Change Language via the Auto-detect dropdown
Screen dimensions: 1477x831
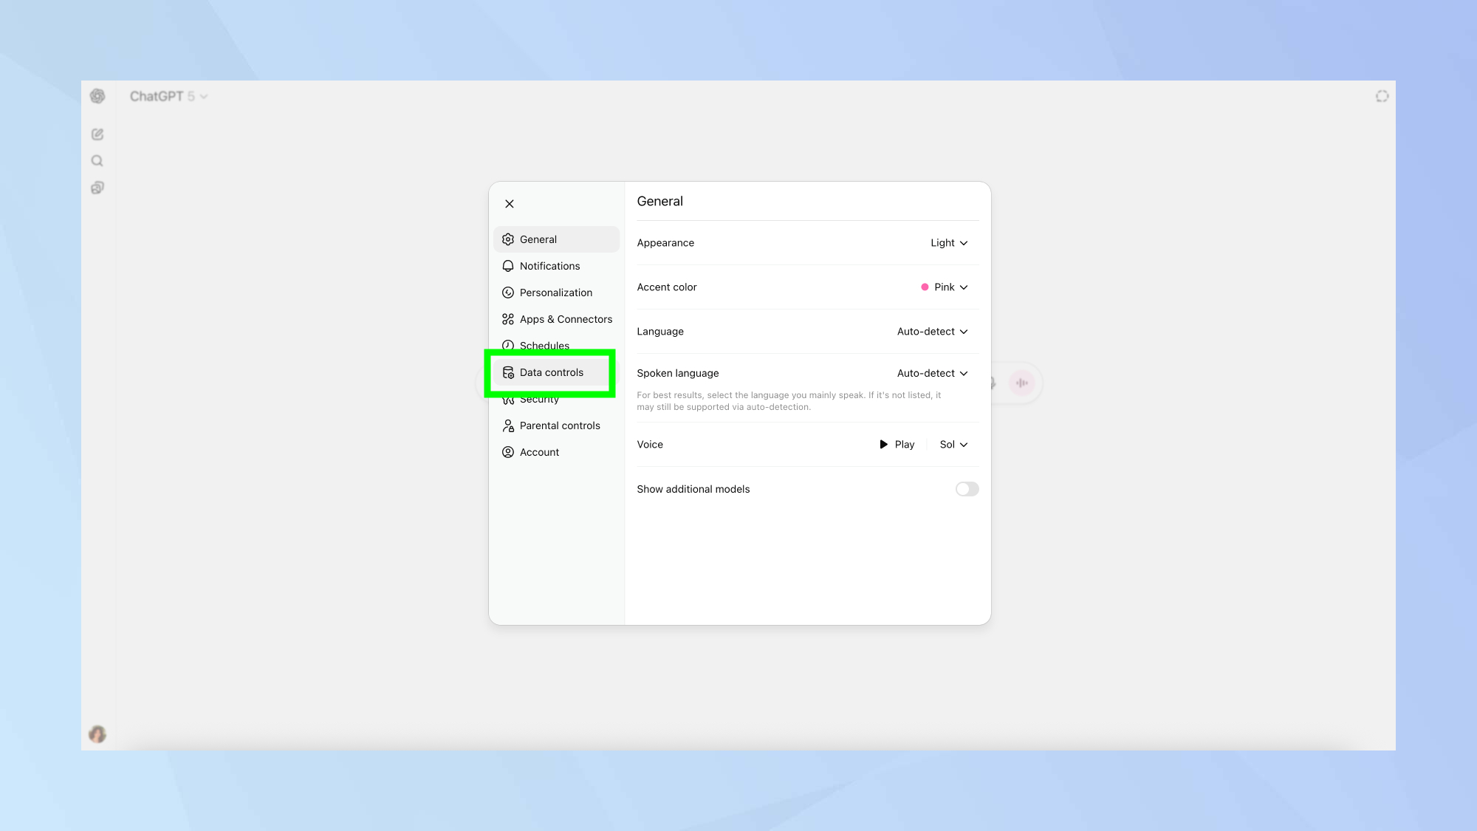932,331
